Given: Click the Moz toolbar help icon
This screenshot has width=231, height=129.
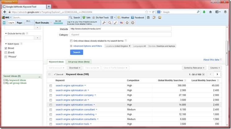Looking at the screenshot, I should pyautogui.click(x=133, y=23).
